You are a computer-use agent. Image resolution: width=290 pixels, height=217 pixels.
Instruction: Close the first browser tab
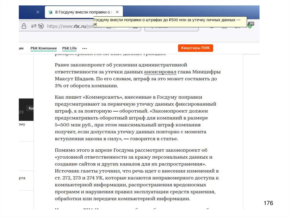click(38, 12)
